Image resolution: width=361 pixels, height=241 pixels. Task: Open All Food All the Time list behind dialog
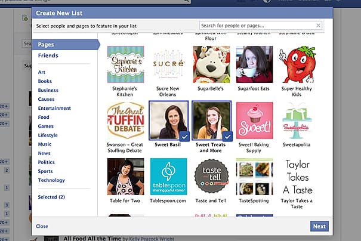[x=92, y=239]
